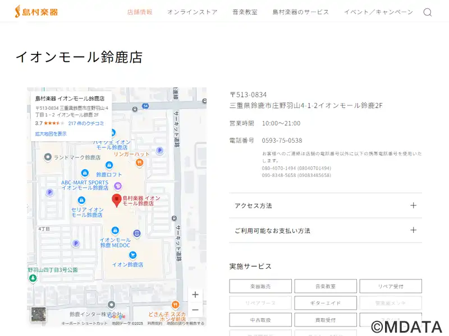Image resolution: width=449 pixels, height=336 pixels.
Task: Click the 鈴鹿ロフト shopping bag pin
Action: pos(109,165)
